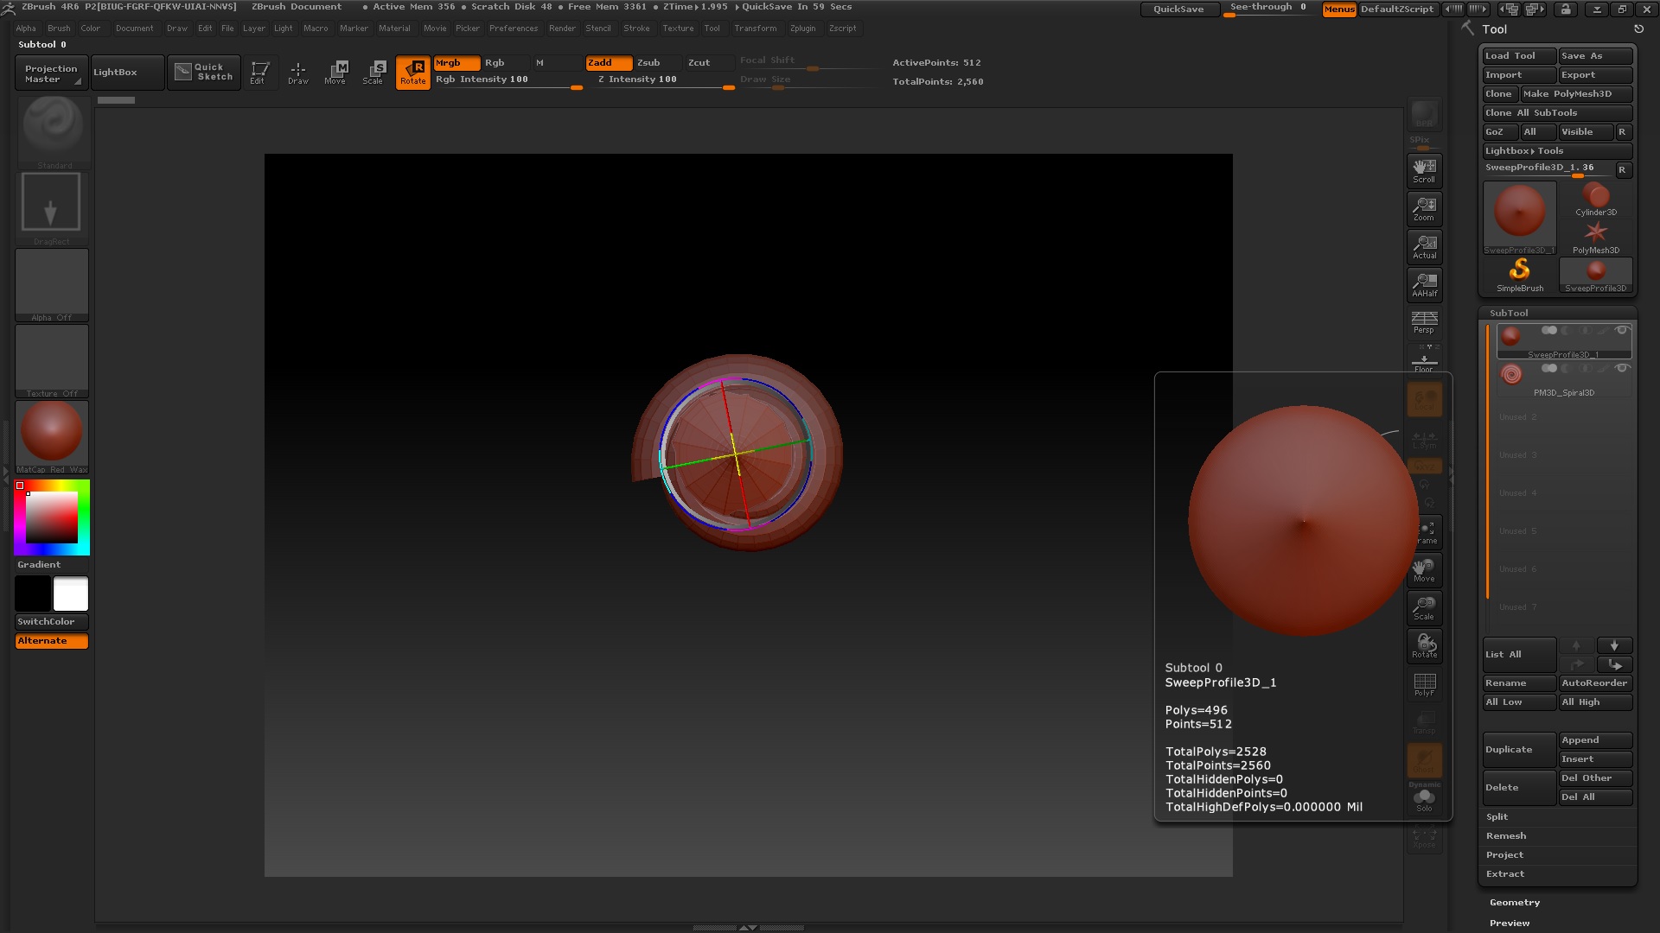Toggle Edit mode icon
This screenshot has width=1660, height=933.
tap(259, 72)
